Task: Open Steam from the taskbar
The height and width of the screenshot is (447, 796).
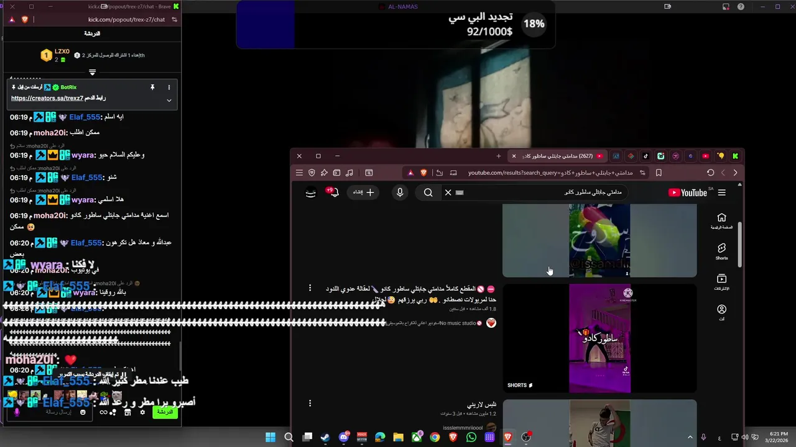Action: click(325, 437)
